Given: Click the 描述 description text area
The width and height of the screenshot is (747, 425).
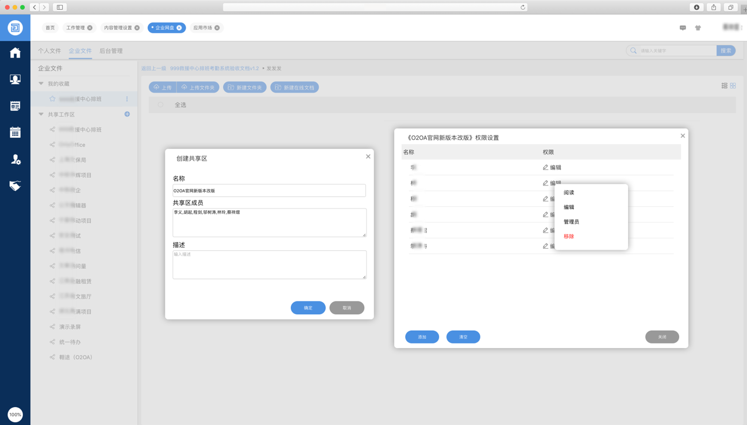Looking at the screenshot, I should 269,265.
